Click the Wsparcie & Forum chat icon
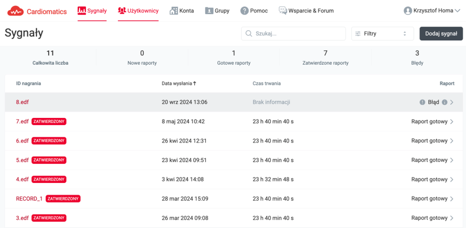The height and width of the screenshot is (228, 466). pyautogui.click(x=283, y=11)
